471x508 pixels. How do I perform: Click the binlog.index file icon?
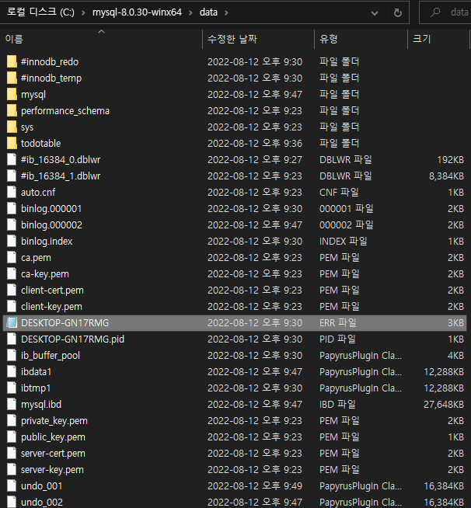(x=12, y=241)
